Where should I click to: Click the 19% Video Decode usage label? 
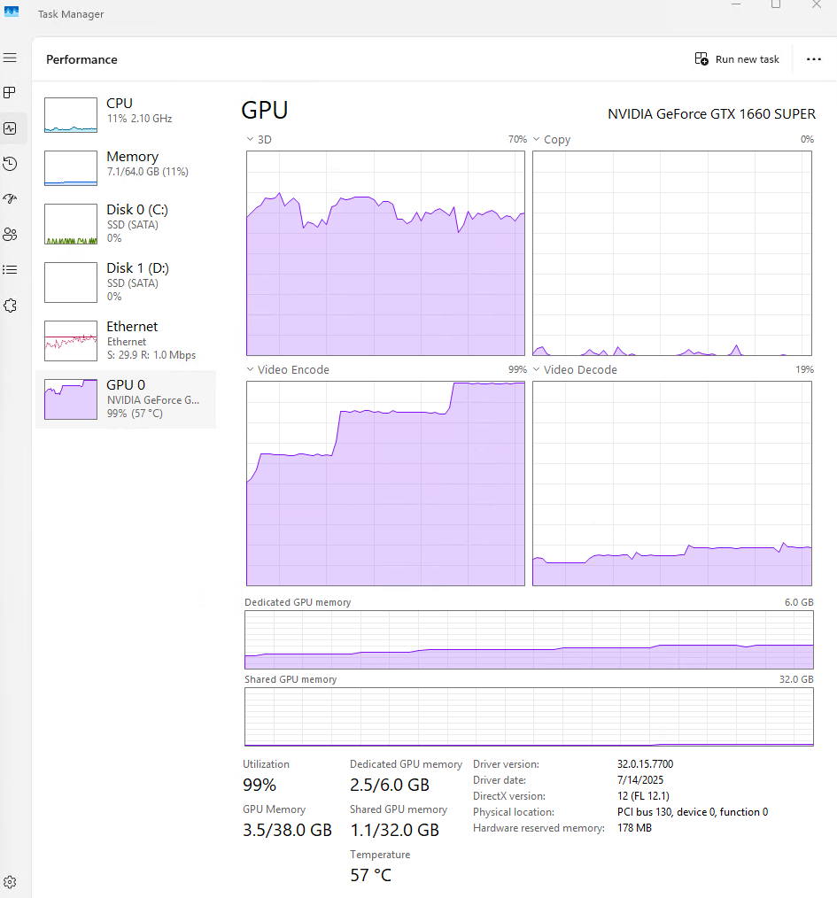click(x=804, y=369)
